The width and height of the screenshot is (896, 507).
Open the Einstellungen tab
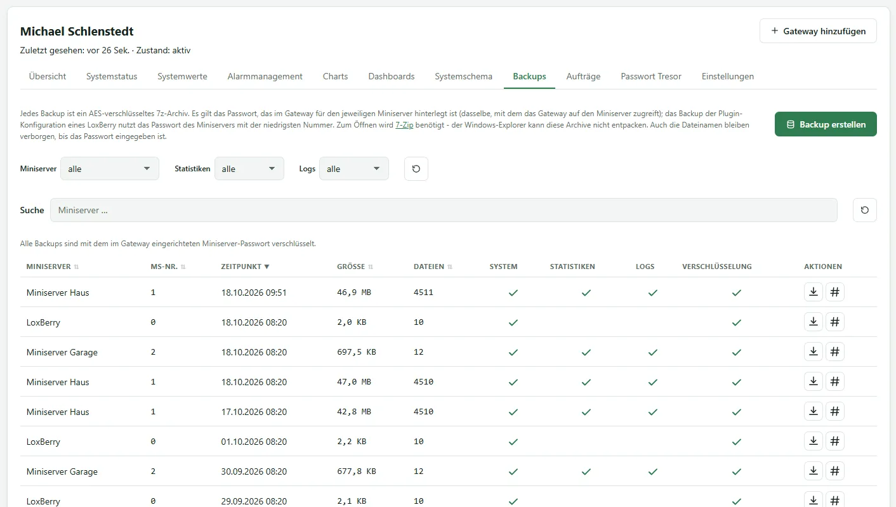click(x=728, y=76)
